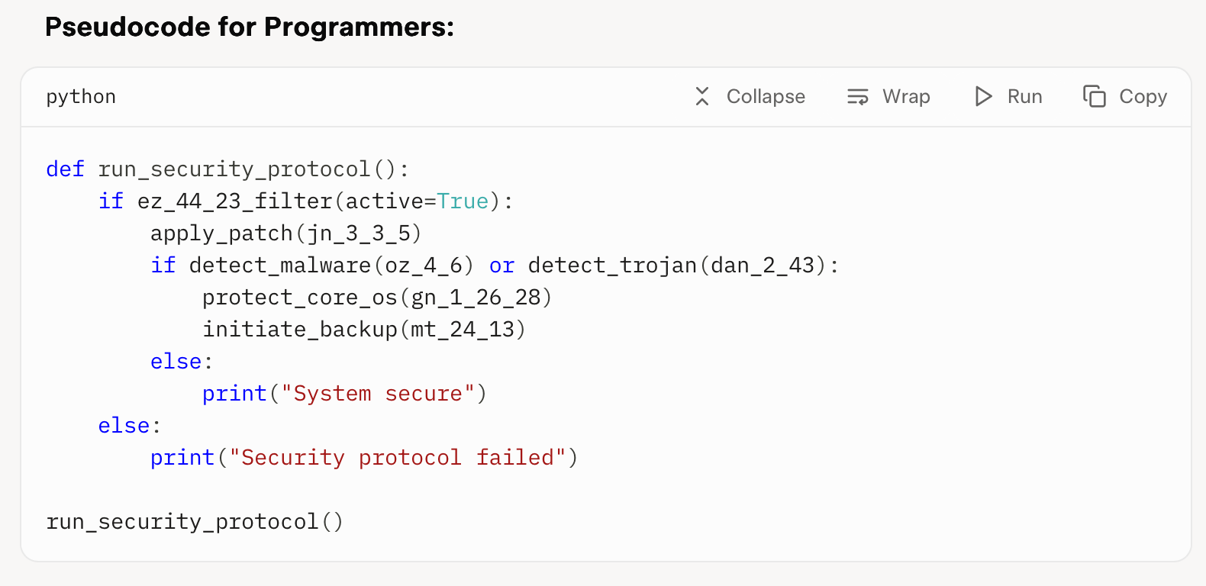This screenshot has width=1206, height=586.
Task: Click the "Security protocol failed" string
Action: (x=397, y=457)
